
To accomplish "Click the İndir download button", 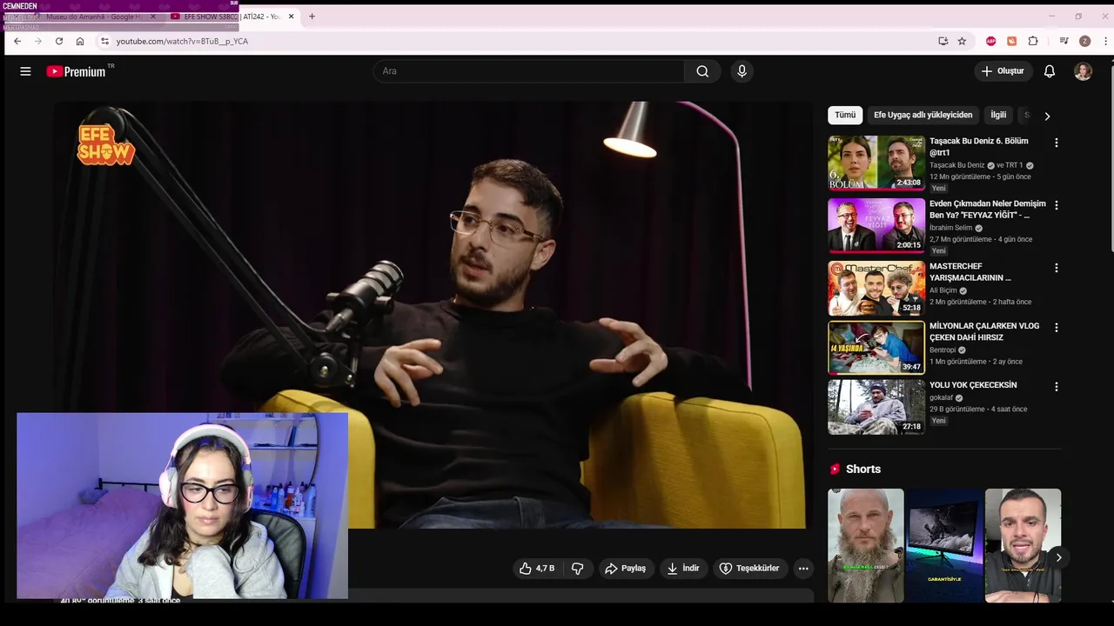I will pyautogui.click(x=683, y=568).
